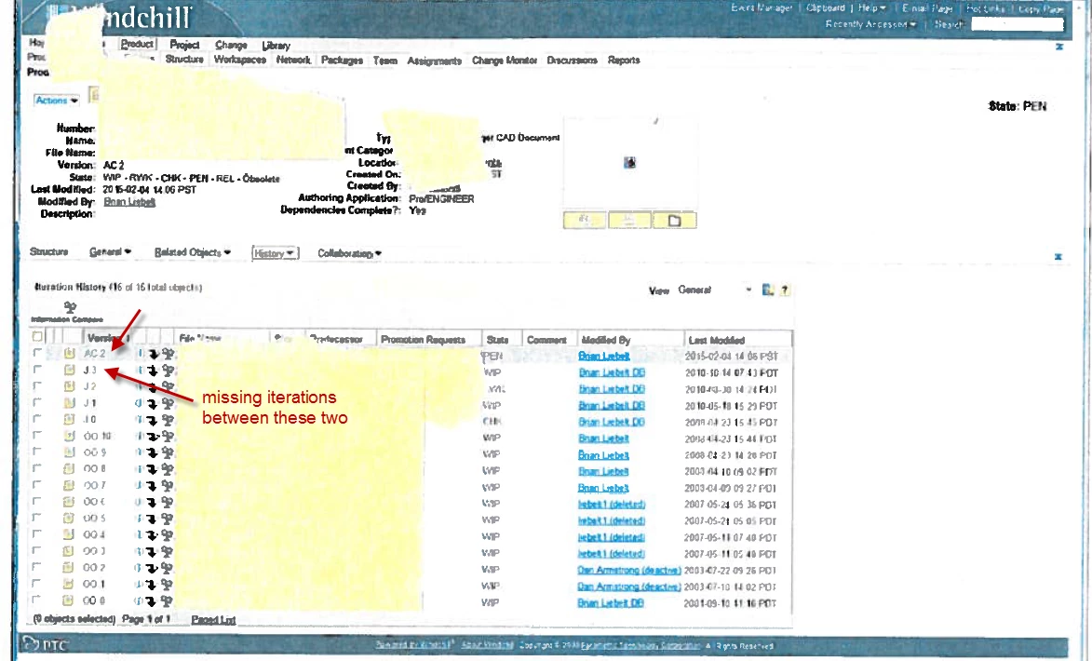Switch to the Library tab
Screen dimensions: 1092x661
coord(276,46)
